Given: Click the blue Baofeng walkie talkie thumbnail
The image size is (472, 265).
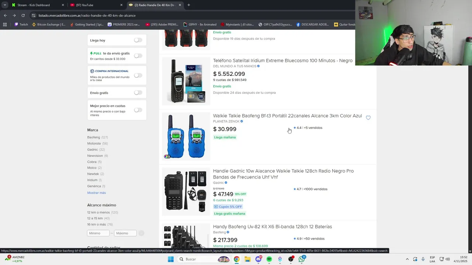Looking at the screenshot, I should click(x=186, y=137).
